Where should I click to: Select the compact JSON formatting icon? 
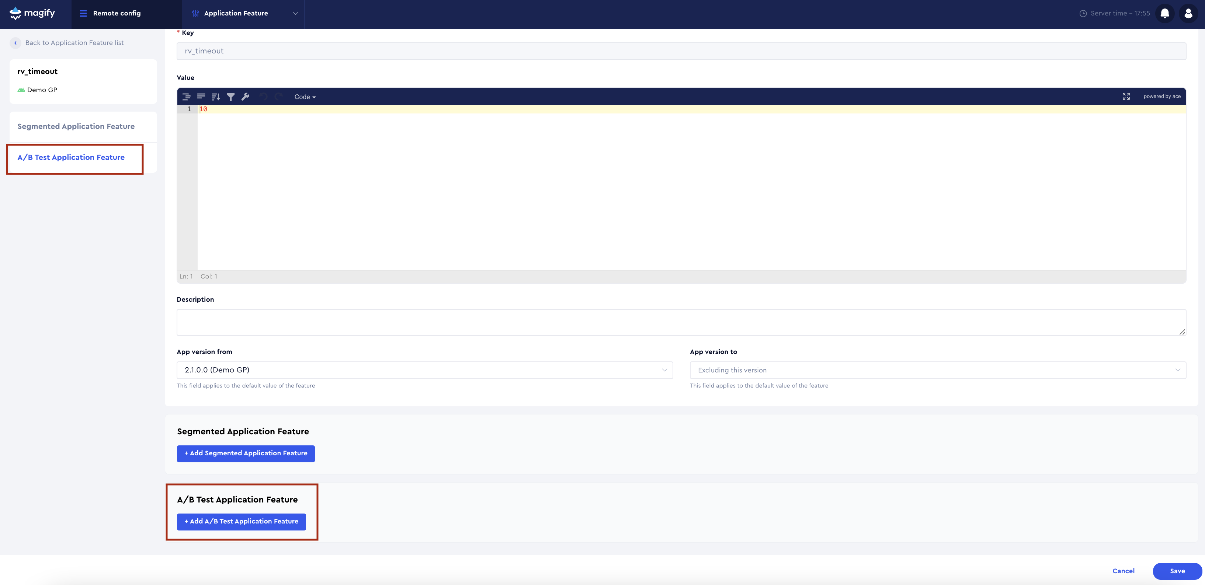point(201,97)
